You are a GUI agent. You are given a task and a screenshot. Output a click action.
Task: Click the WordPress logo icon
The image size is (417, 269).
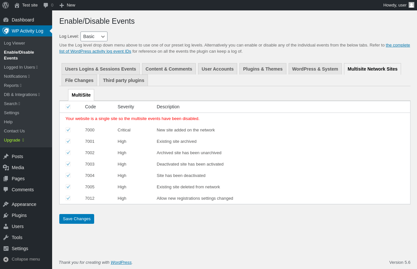click(6, 5)
